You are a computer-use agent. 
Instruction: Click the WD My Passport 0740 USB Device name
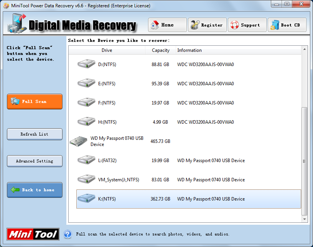pyautogui.click(x=117, y=141)
